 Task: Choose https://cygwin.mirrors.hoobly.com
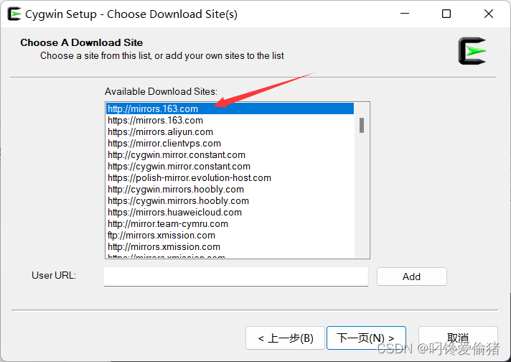pyautogui.click(x=230, y=201)
